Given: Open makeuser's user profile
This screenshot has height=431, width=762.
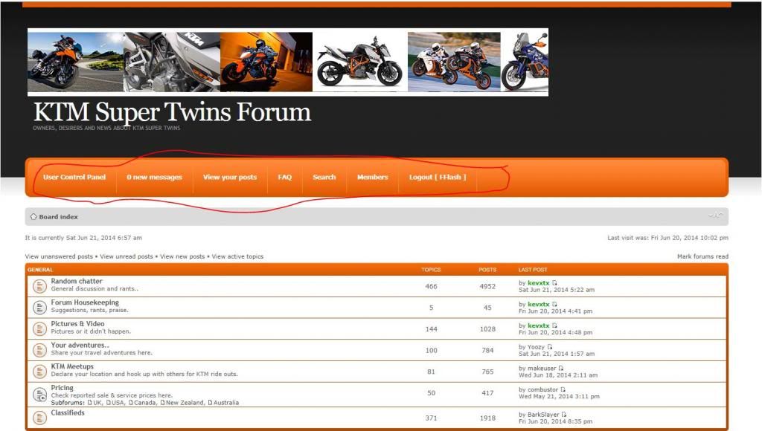Looking at the screenshot, I should [542, 369].
